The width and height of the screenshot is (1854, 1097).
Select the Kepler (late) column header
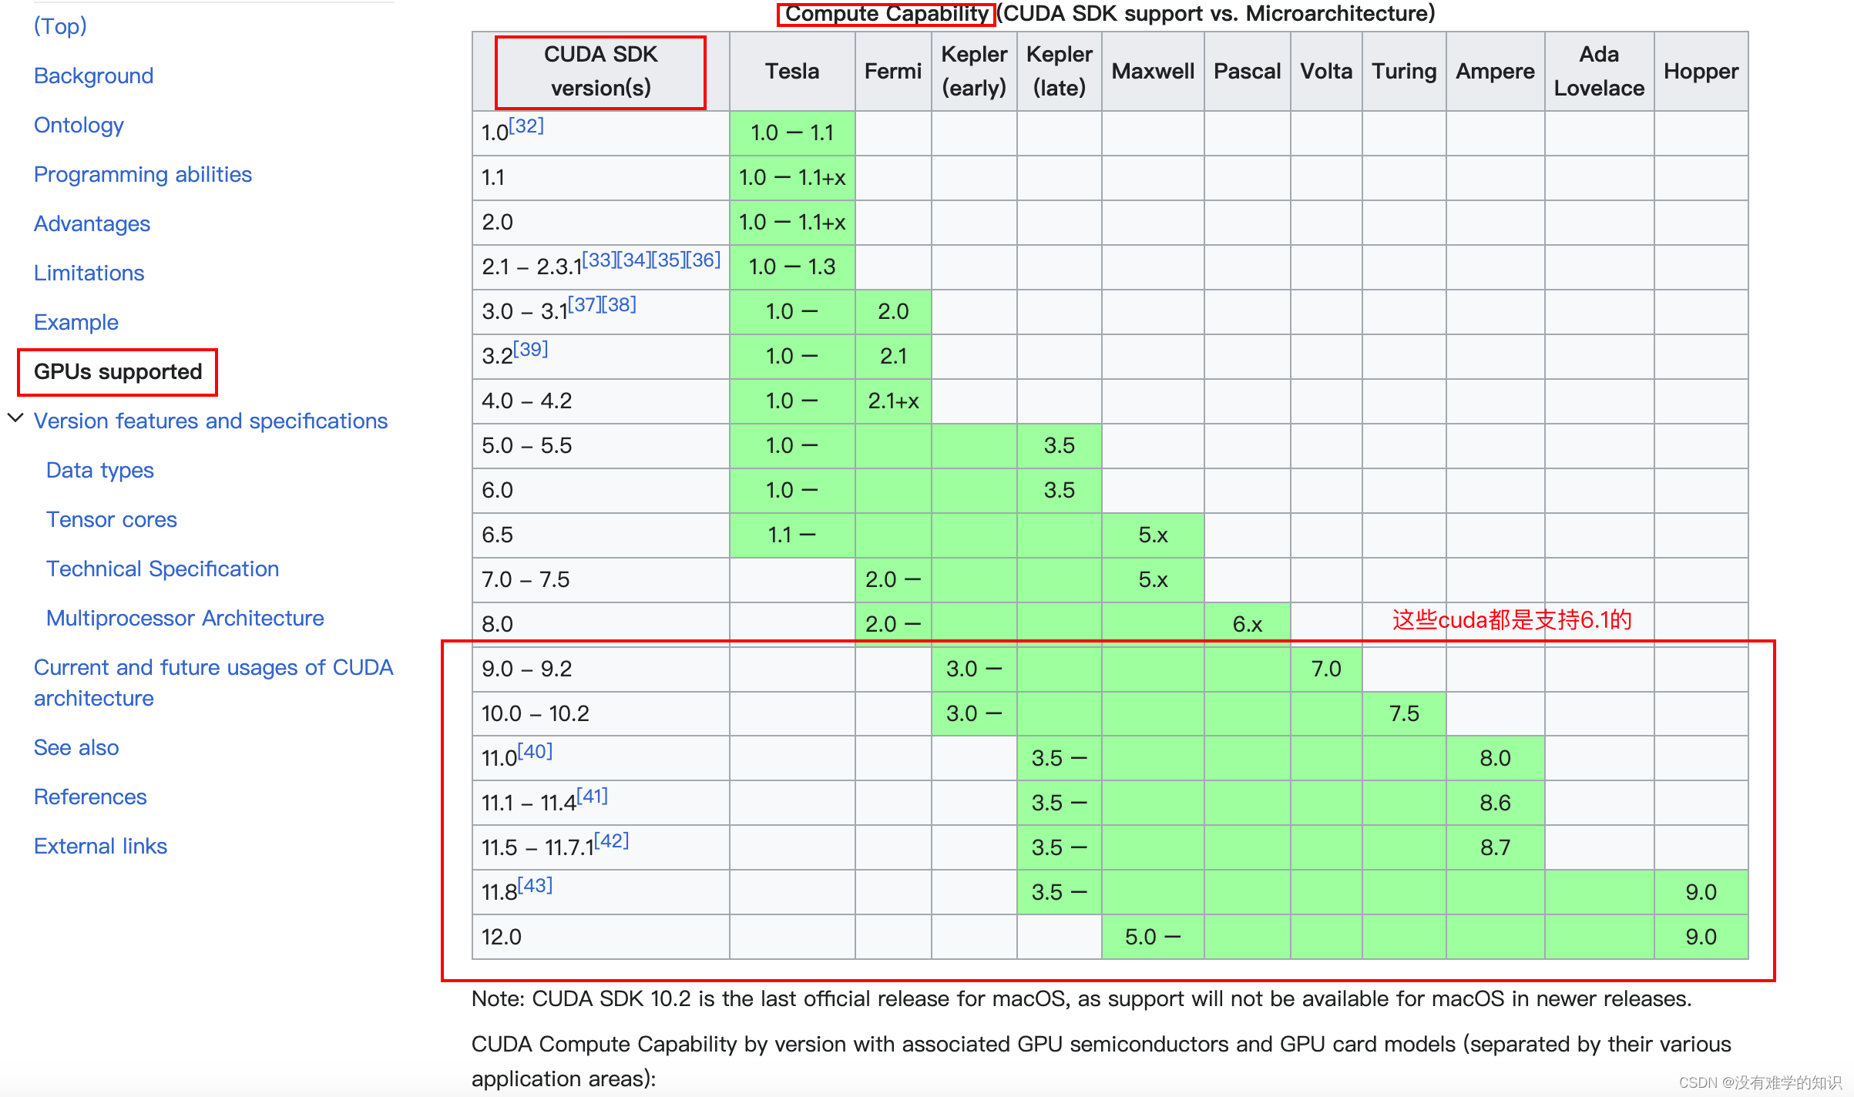tap(1060, 72)
